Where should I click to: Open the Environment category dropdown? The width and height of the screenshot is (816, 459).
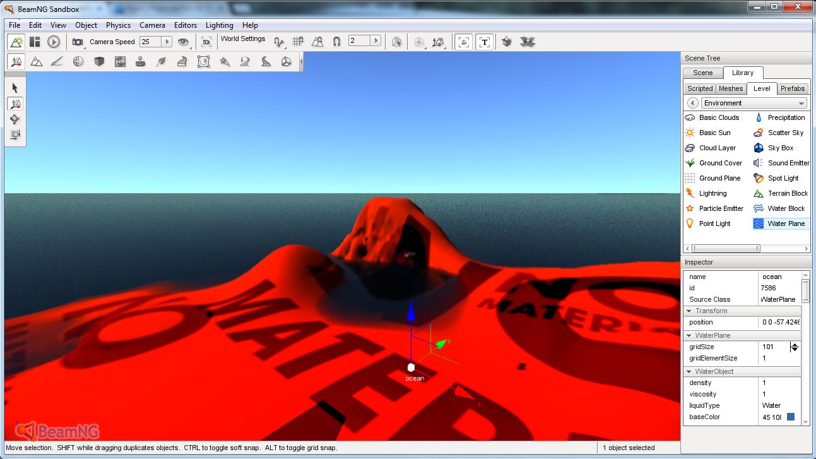tap(754, 103)
